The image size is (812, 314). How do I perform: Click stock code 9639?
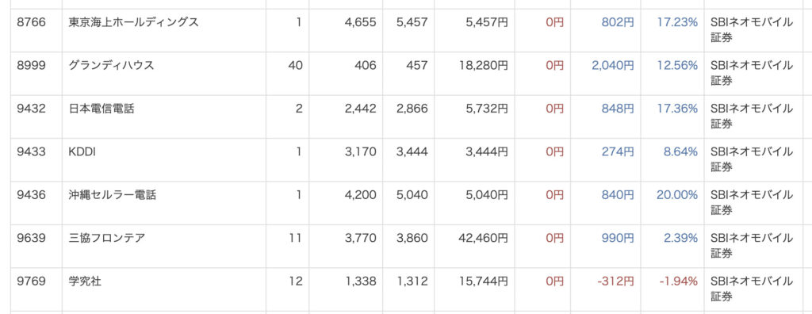(x=31, y=239)
